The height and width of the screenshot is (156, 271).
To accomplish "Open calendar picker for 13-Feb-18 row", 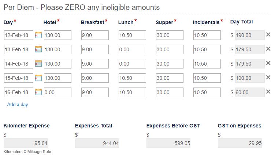I will tap(38, 49).
